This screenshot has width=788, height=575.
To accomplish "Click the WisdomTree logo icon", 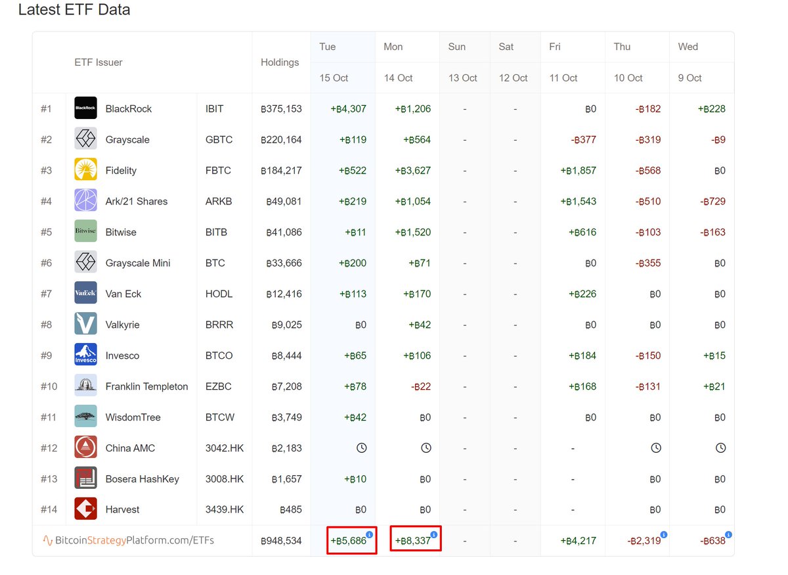I will [85, 417].
